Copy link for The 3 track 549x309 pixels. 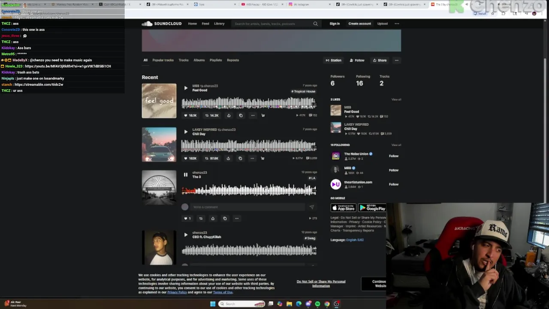[225, 218]
